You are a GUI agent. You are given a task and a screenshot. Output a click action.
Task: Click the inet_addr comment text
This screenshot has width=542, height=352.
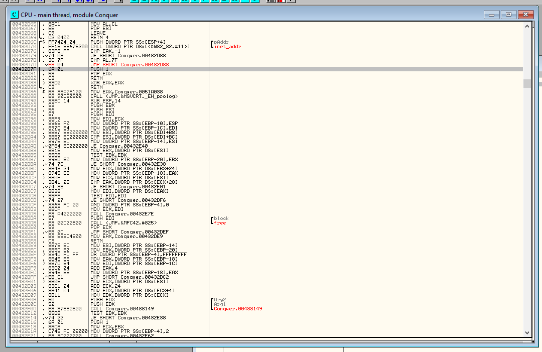pyautogui.click(x=227, y=47)
